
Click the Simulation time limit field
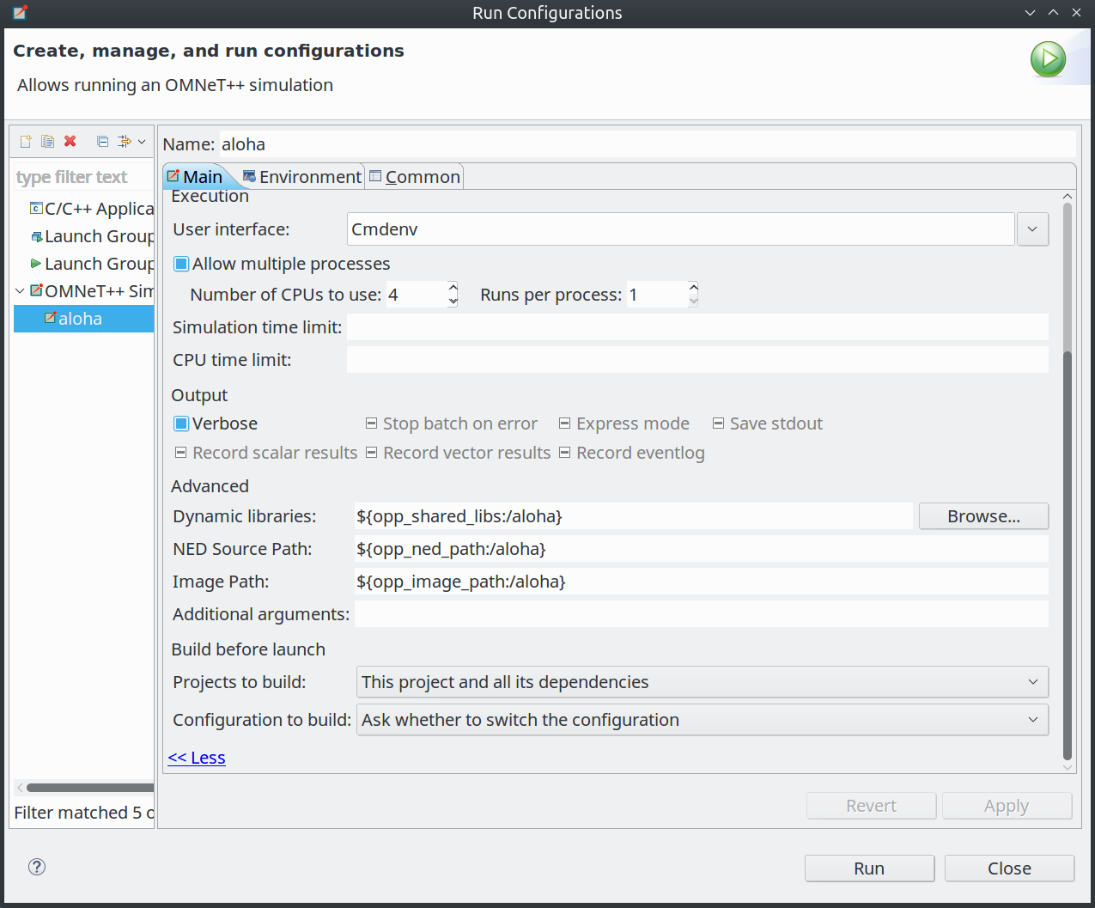[697, 327]
